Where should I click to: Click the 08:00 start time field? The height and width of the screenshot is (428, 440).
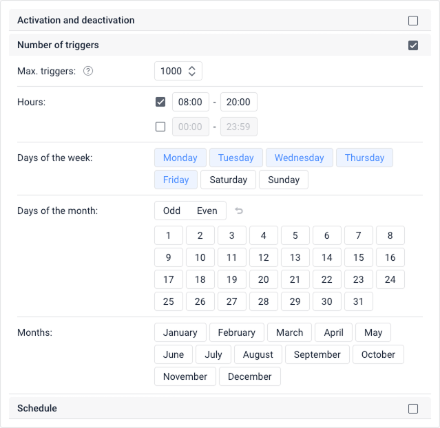pyautogui.click(x=190, y=102)
